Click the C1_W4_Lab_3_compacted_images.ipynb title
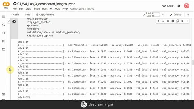This screenshot has height=109, width=194. pos(46,4)
